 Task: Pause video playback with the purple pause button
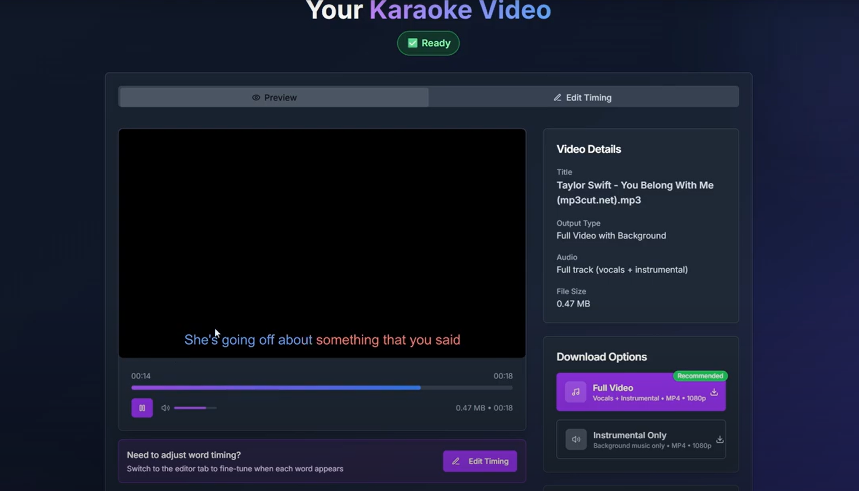coord(142,408)
